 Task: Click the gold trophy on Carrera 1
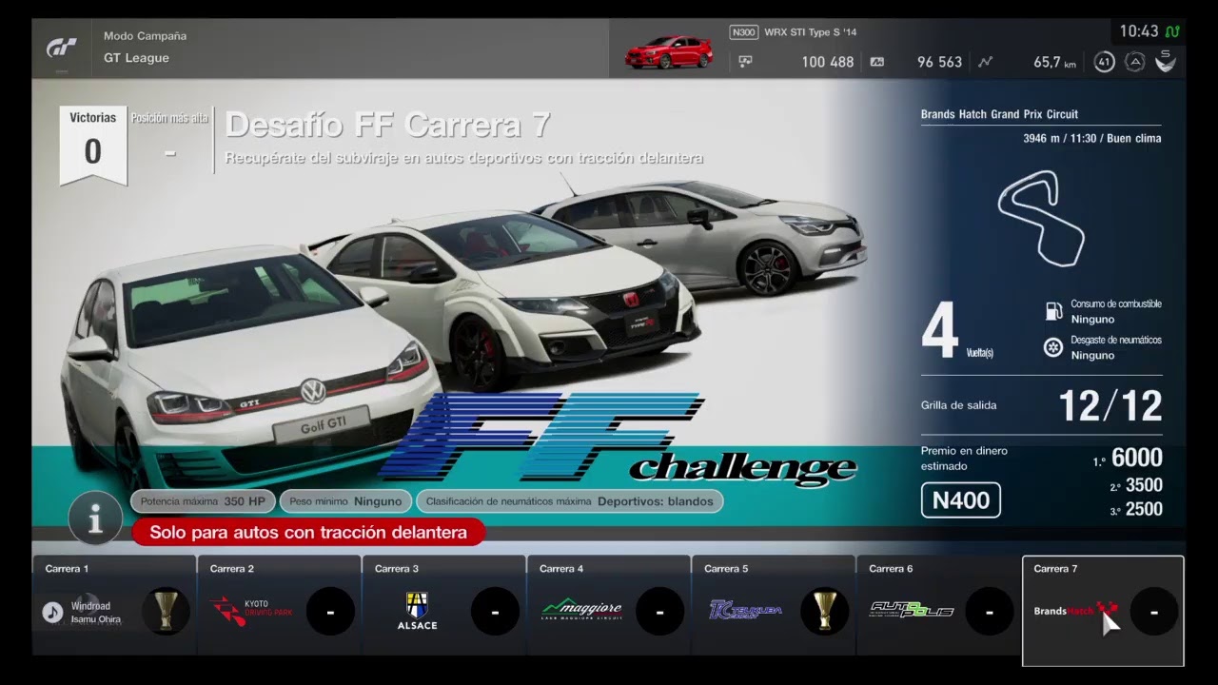166,611
